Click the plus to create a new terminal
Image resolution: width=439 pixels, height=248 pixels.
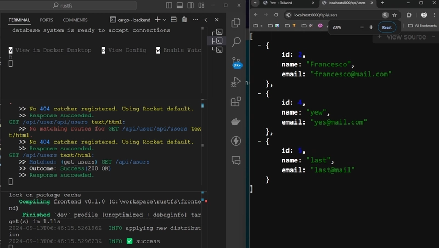157,20
